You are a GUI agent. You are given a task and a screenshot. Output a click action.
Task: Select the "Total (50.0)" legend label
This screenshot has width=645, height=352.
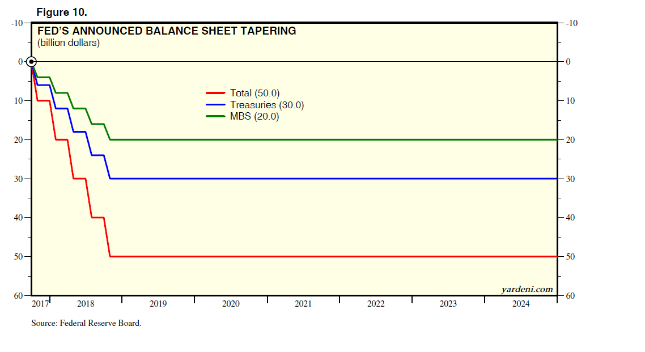pos(254,93)
